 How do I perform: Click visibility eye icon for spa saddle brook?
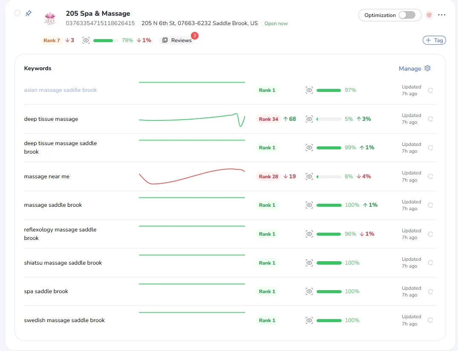tap(309, 291)
